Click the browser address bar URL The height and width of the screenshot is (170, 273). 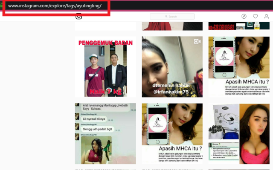pyautogui.click(x=55, y=6)
